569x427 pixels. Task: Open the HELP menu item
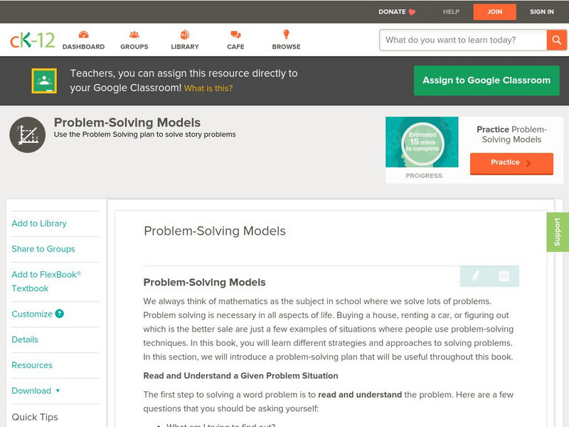450,11
